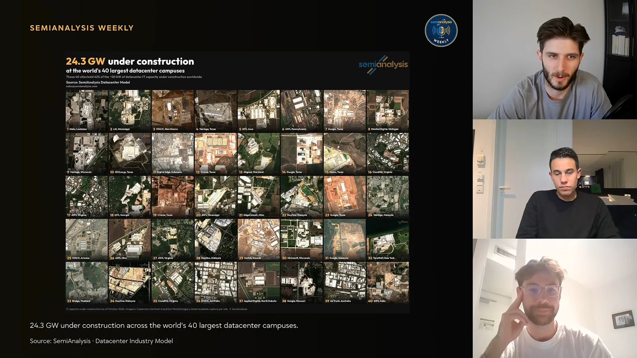This screenshot has height=358, width=637.
Task: Click the AWS, Pennsylvania satellite image
Action: (302, 111)
